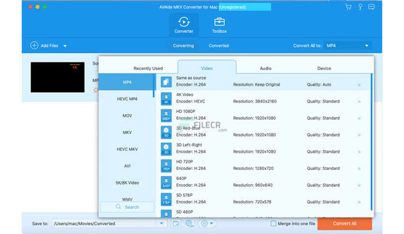Toggle the hardware acceleration icon
The width and height of the screenshot is (404, 234).
[x=189, y=223]
